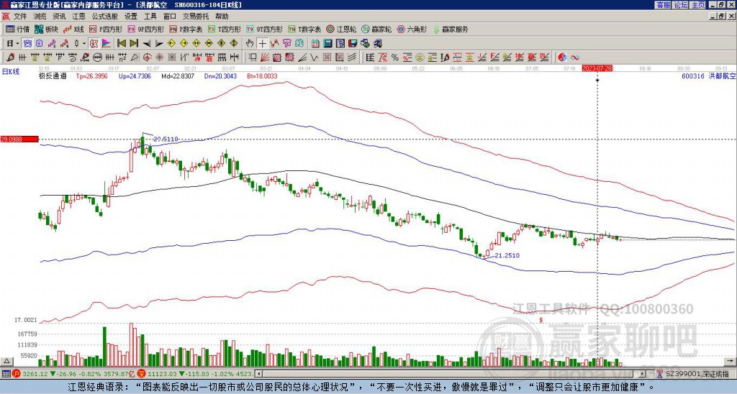Screen dimensions: 737x394
Task: Open the 9P四方形 tool
Action: pyautogui.click(x=145, y=29)
